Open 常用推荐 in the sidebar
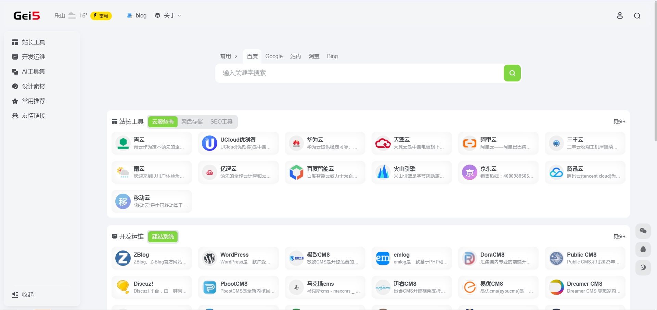Image resolution: width=657 pixels, height=310 pixels. point(29,101)
